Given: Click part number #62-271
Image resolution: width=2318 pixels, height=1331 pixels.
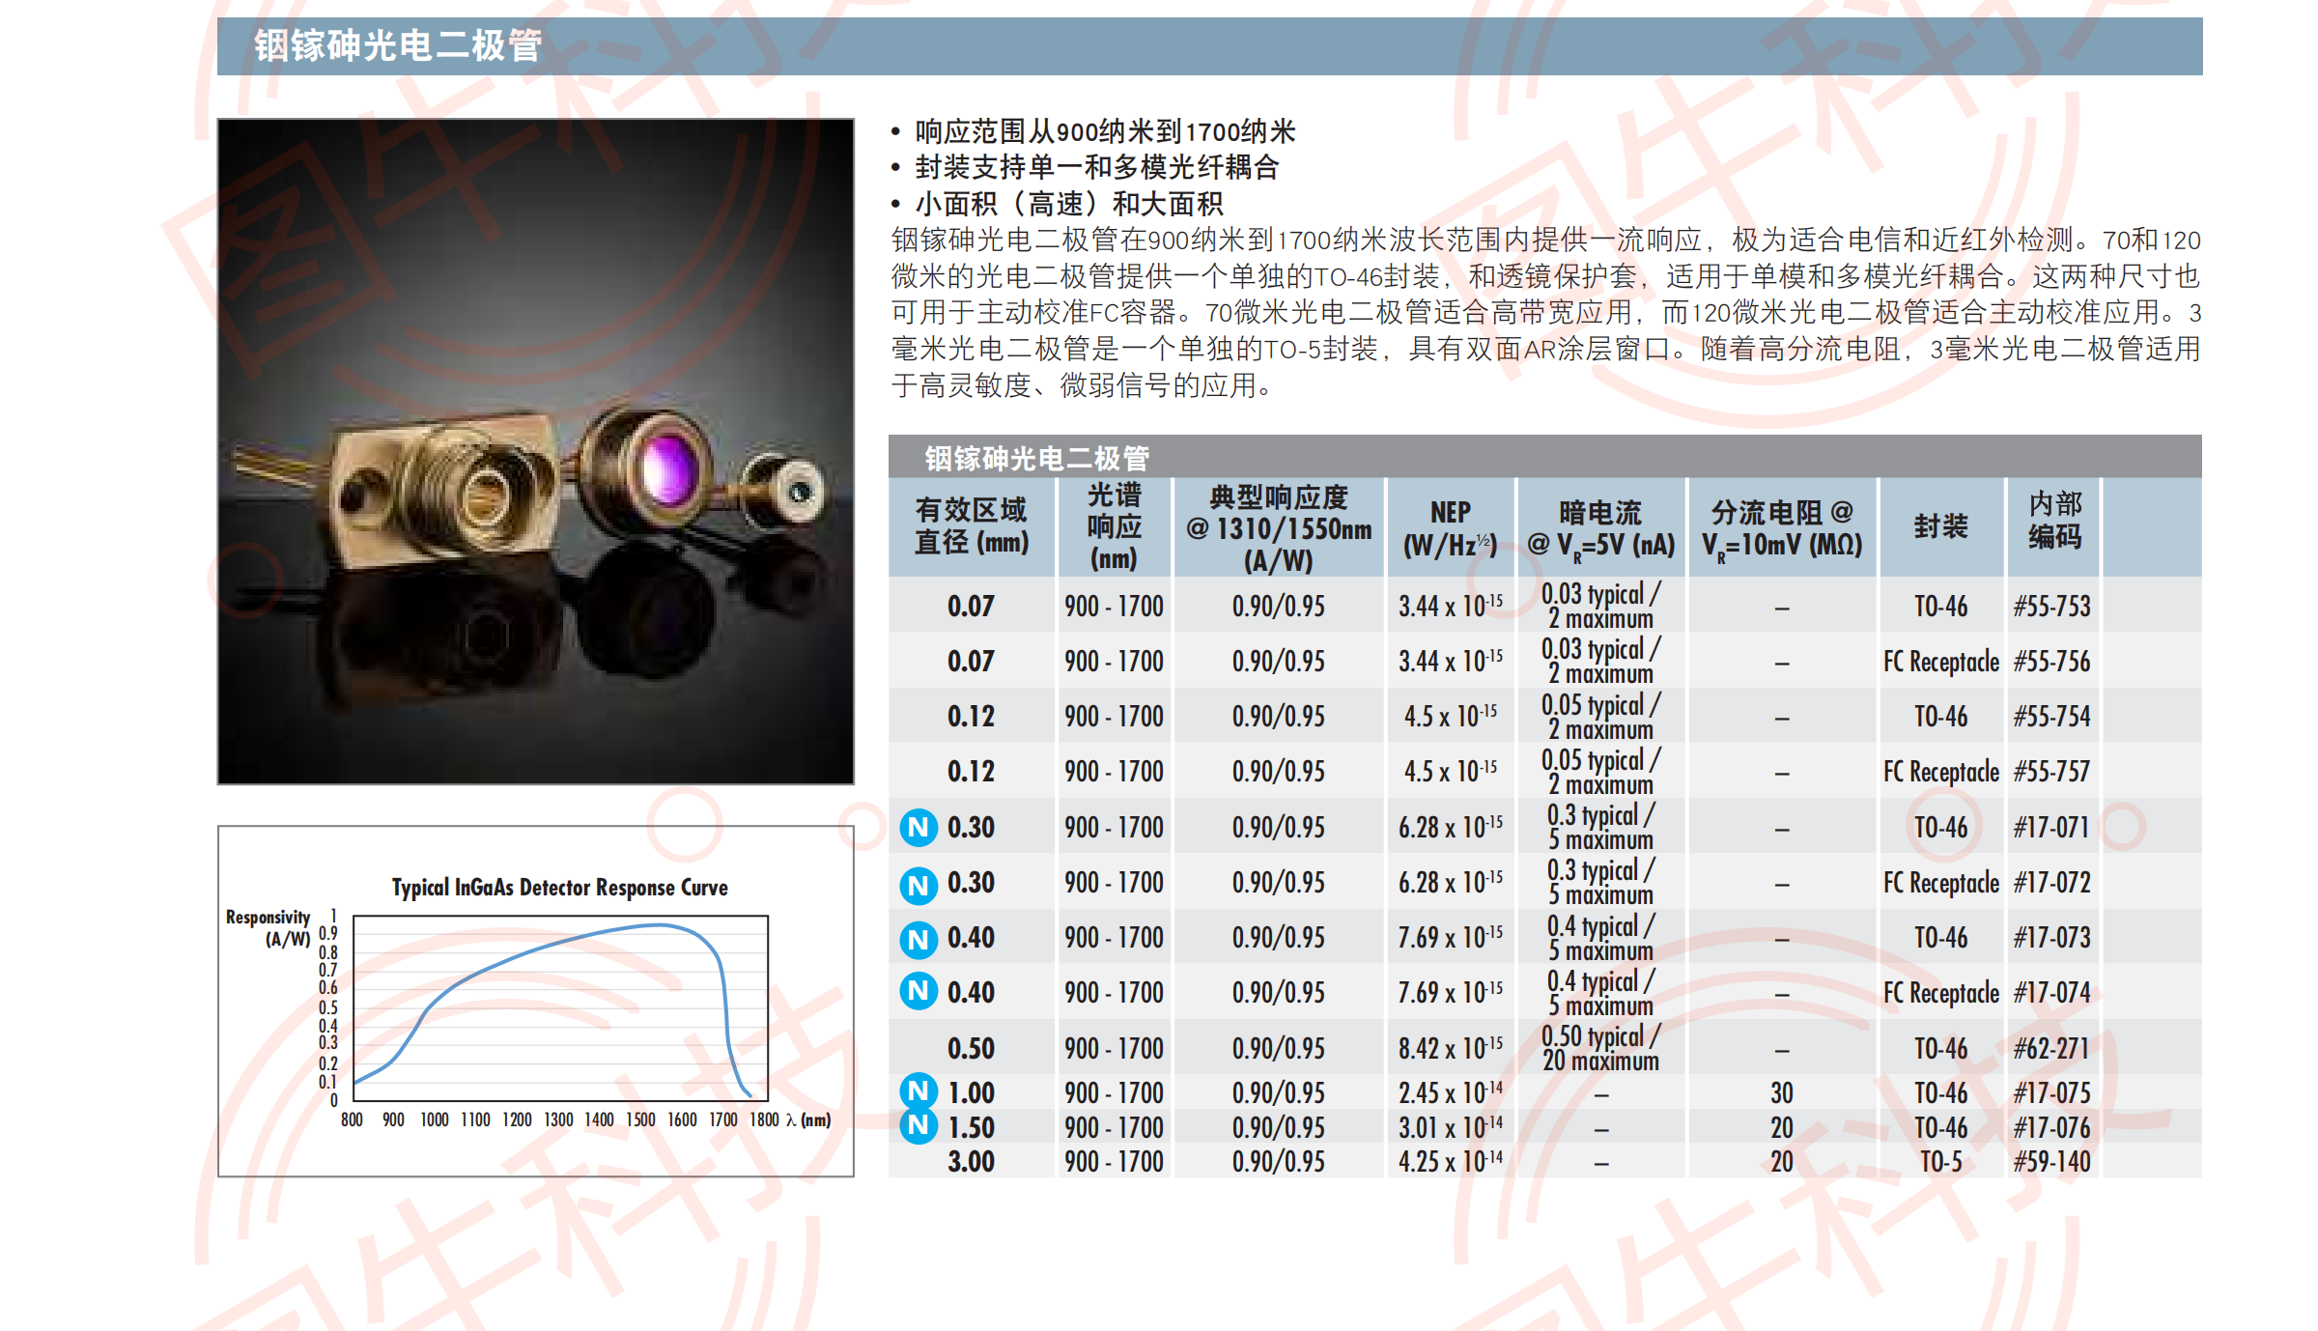Looking at the screenshot, I should click(x=2051, y=1049).
